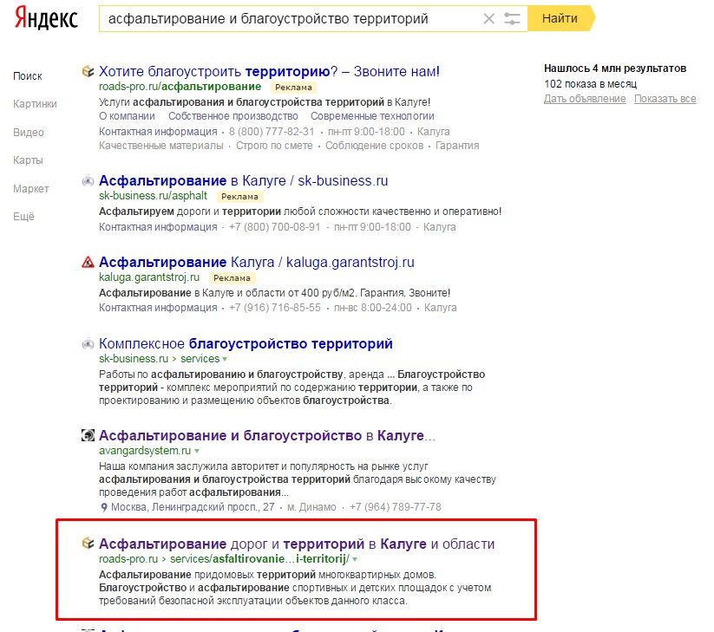Expand dropdown arrow next to avangardsystem.ru

197,451
